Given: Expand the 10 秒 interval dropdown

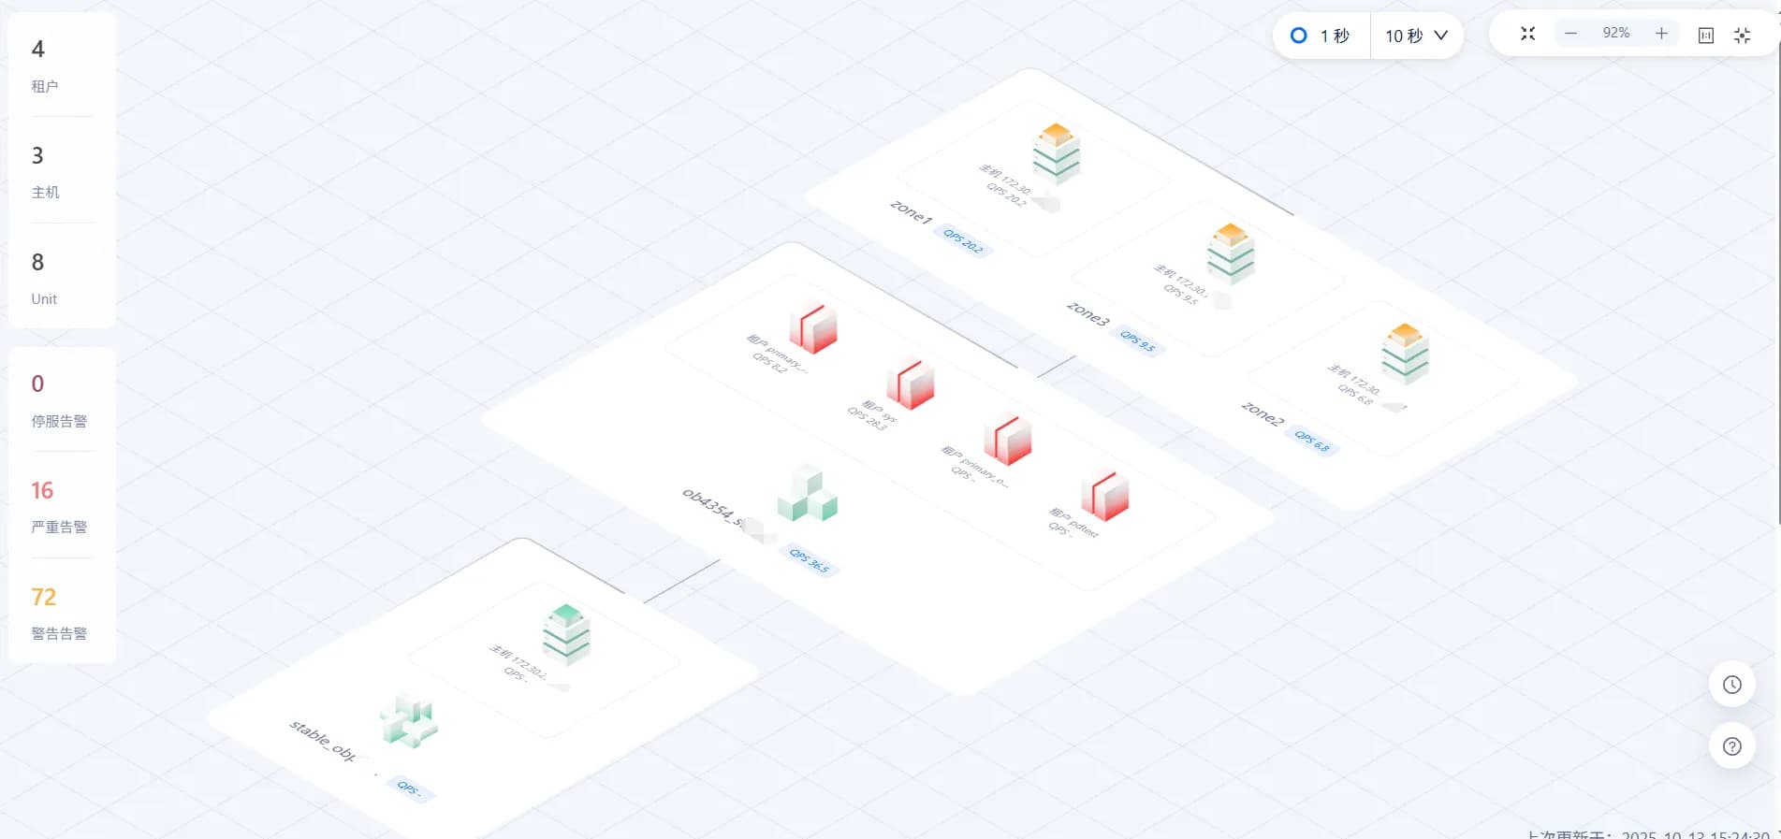Looking at the screenshot, I should [x=1416, y=36].
